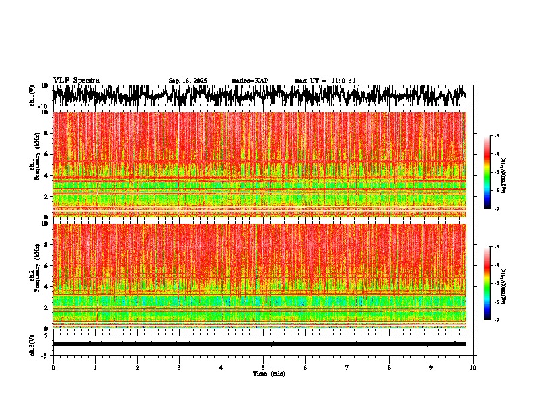Click the "start UT = 11:0 :1" text
The image size is (533, 412).
[325, 81]
